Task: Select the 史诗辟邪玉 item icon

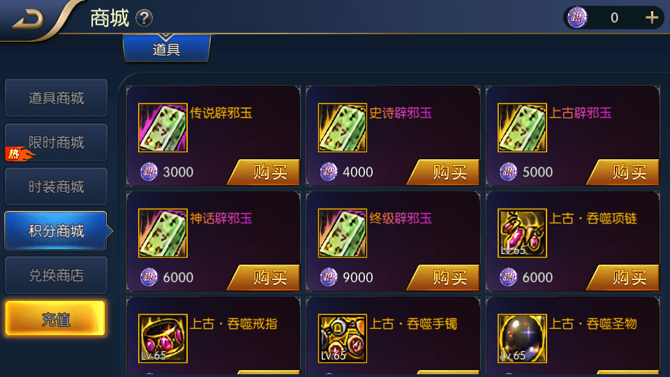Action: click(342, 127)
